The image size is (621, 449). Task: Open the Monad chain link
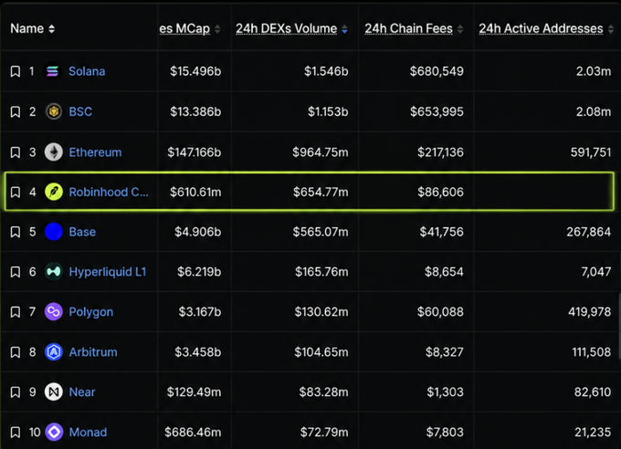click(x=88, y=433)
